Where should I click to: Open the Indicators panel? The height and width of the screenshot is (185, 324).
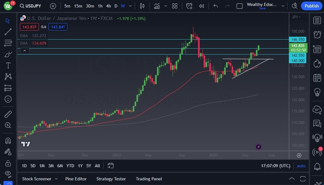coord(157,6)
